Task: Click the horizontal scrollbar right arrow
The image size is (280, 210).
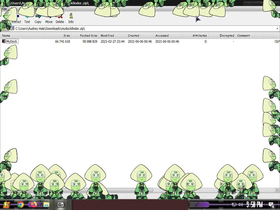Action: 277,190
